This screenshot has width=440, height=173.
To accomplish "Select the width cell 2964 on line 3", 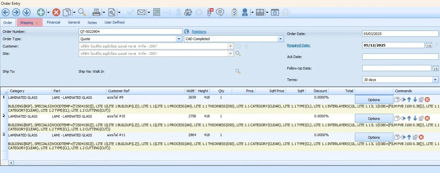I will coord(192,135).
